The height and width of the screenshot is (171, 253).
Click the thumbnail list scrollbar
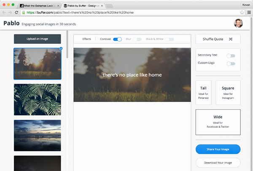(x=67, y=45)
